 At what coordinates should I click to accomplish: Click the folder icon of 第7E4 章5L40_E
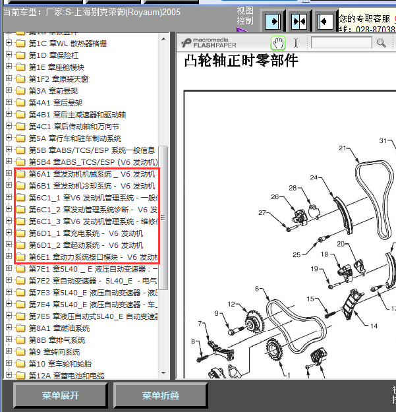[x=20, y=305]
